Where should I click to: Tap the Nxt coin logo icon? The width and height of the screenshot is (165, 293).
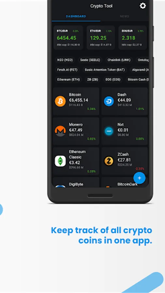point(109,131)
